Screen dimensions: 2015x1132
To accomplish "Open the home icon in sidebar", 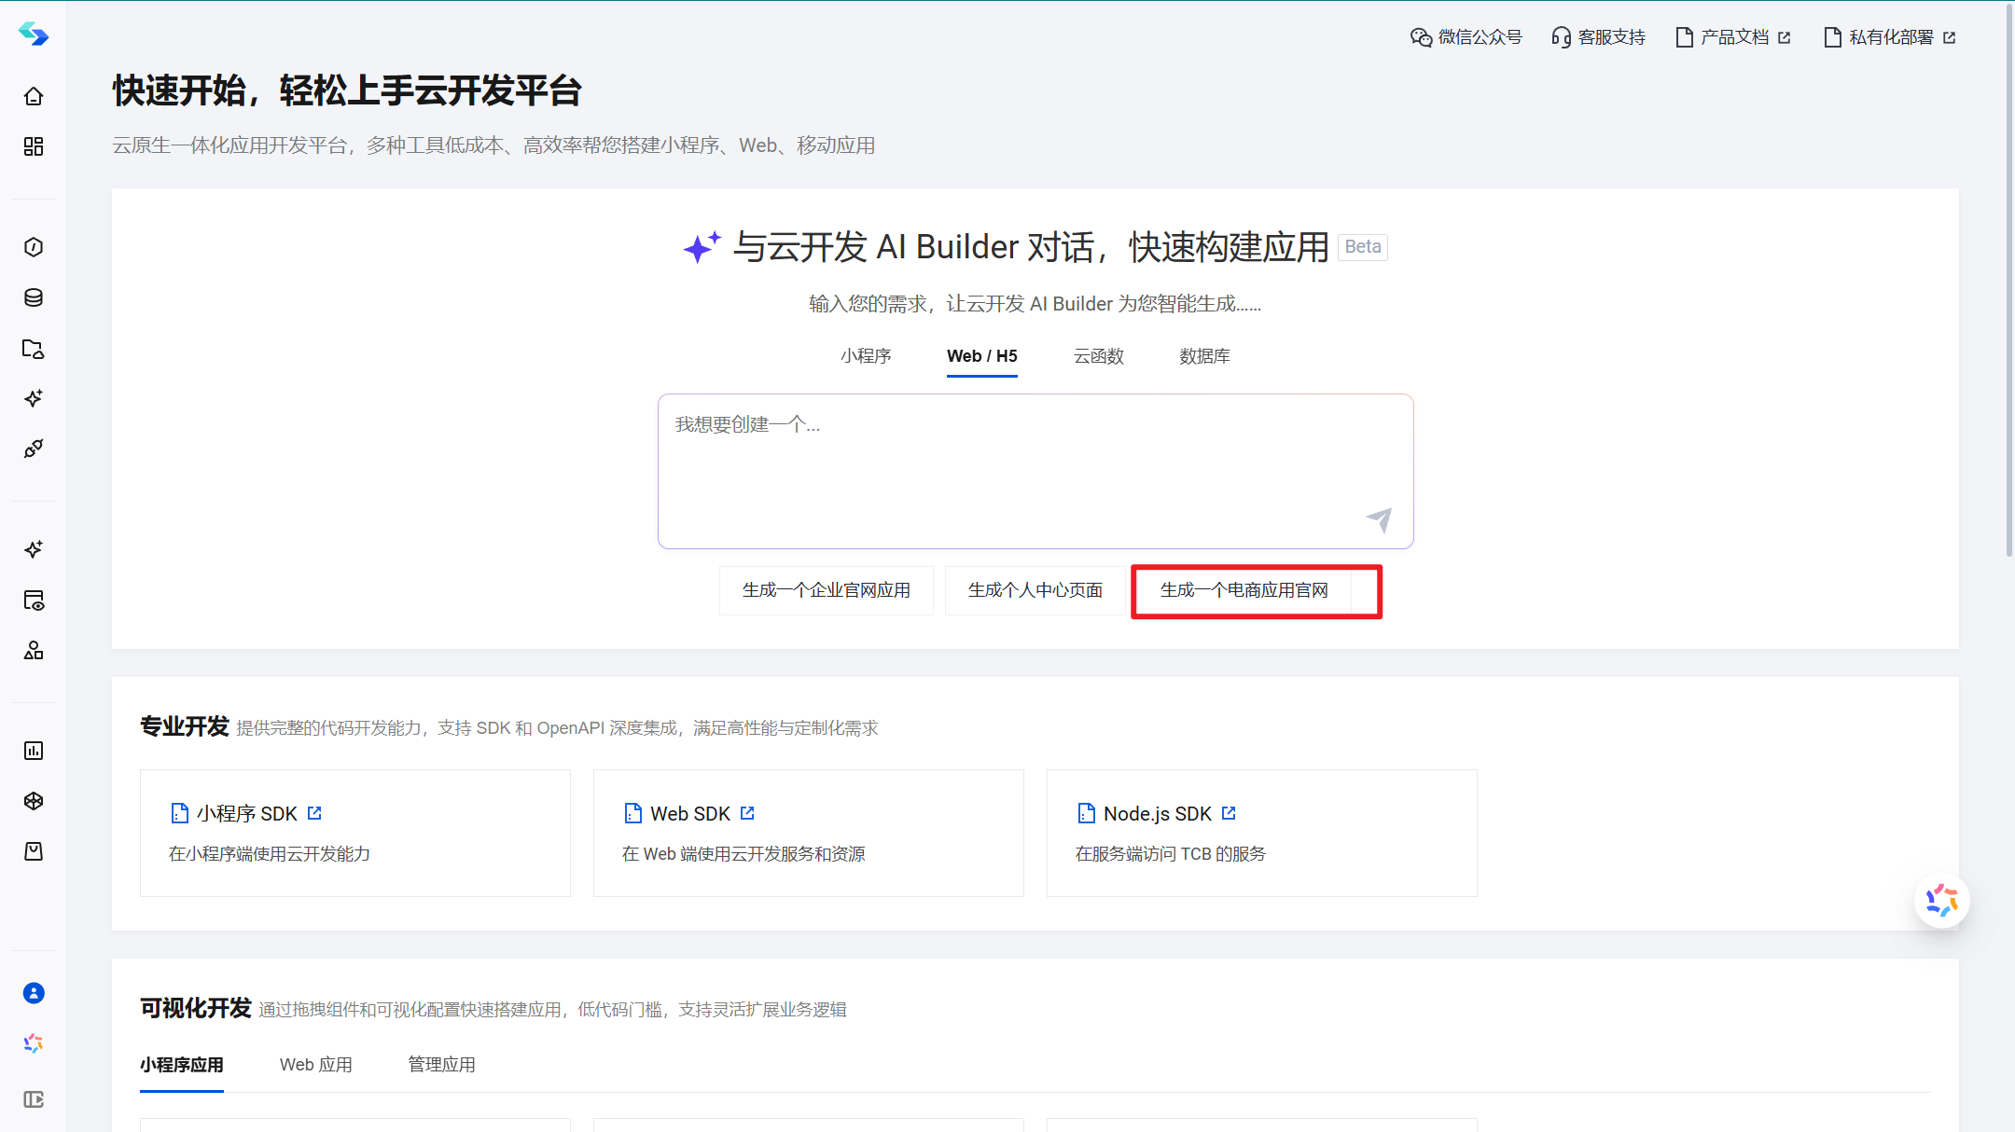I will coord(34,96).
